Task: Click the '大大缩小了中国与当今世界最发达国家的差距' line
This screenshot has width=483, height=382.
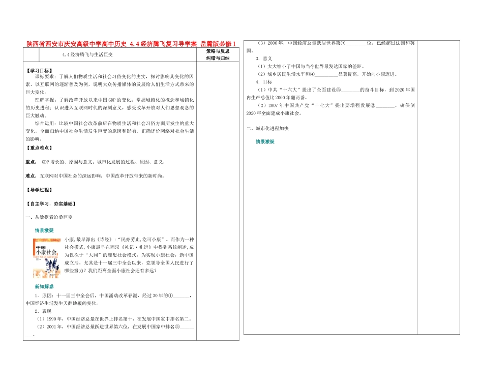Action: 311,66
